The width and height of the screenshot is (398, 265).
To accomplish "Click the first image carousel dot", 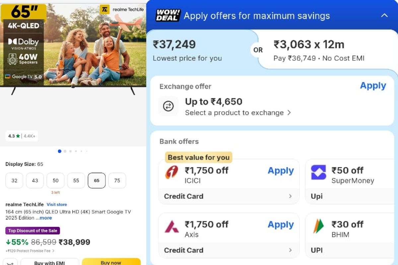I will point(60,151).
